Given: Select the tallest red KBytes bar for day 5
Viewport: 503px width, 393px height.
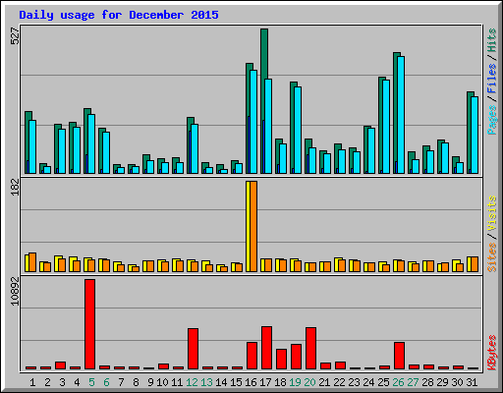Looking at the screenshot, I should coord(90,324).
